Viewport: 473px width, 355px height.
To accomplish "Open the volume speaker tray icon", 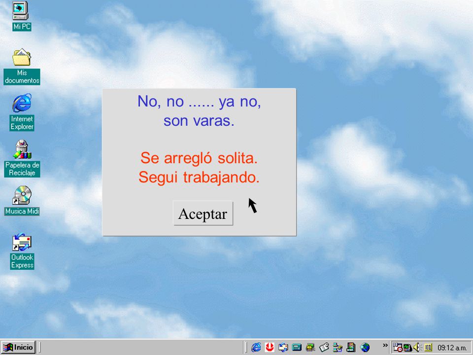I will [417, 348].
